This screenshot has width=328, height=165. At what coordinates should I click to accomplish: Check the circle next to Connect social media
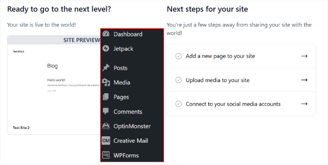click(179, 104)
